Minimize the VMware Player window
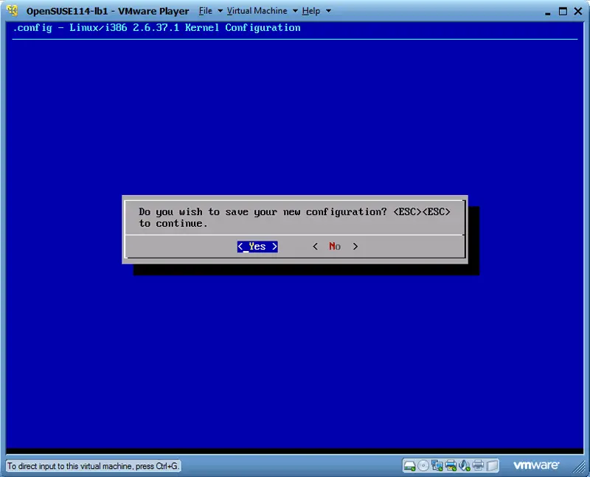Screen dimensions: 590x477 548,12
